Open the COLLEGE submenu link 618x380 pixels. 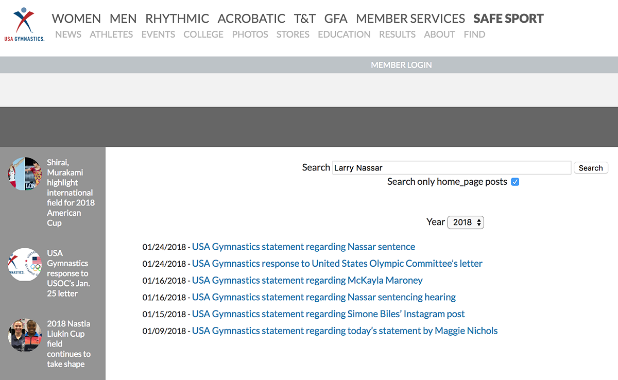[203, 34]
